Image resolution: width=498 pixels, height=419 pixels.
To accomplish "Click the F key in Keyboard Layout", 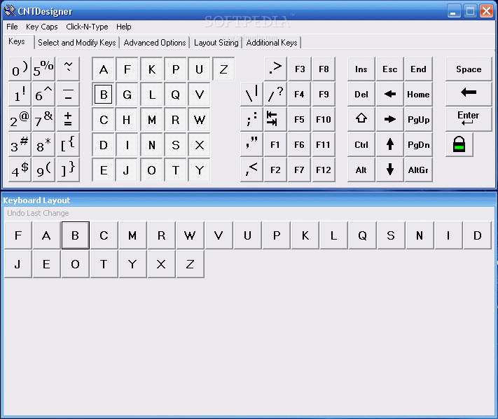I will pyautogui.click(x=18, y=235).
